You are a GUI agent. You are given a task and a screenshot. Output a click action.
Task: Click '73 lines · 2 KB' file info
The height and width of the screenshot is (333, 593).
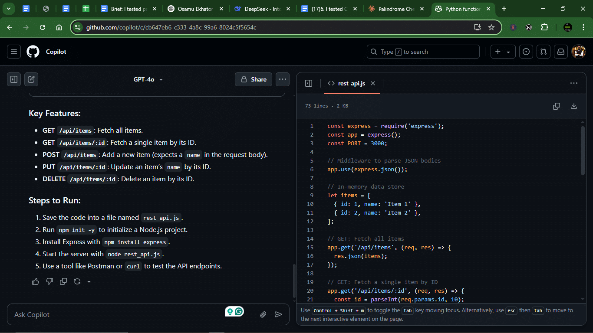click(326, 106)
